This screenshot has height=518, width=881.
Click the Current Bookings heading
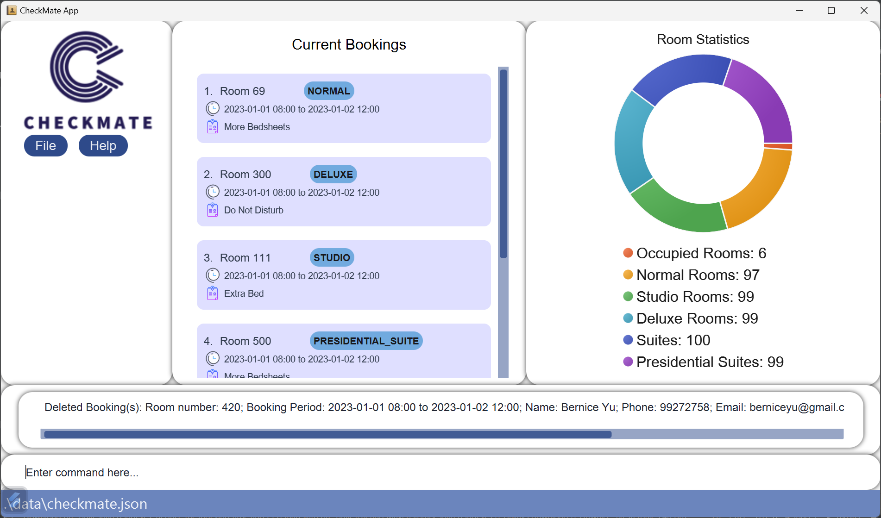(x=349, y=44)
